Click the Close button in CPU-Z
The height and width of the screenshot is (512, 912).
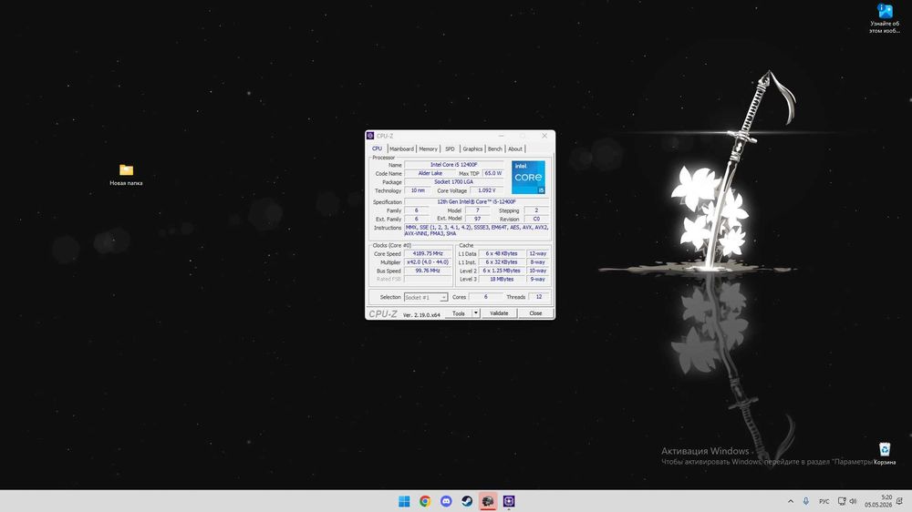click(535, 313)
